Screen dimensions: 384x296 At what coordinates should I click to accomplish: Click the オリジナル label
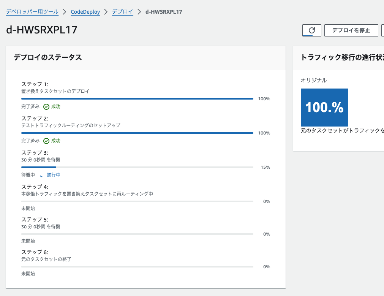(314, 81)
